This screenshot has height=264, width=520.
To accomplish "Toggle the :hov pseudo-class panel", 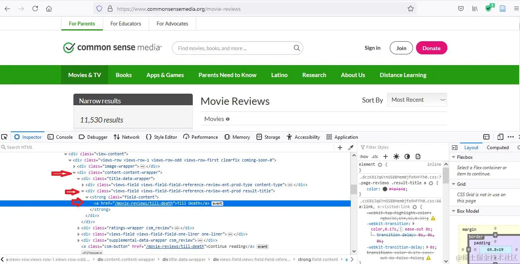I will [x=364, y=156].
